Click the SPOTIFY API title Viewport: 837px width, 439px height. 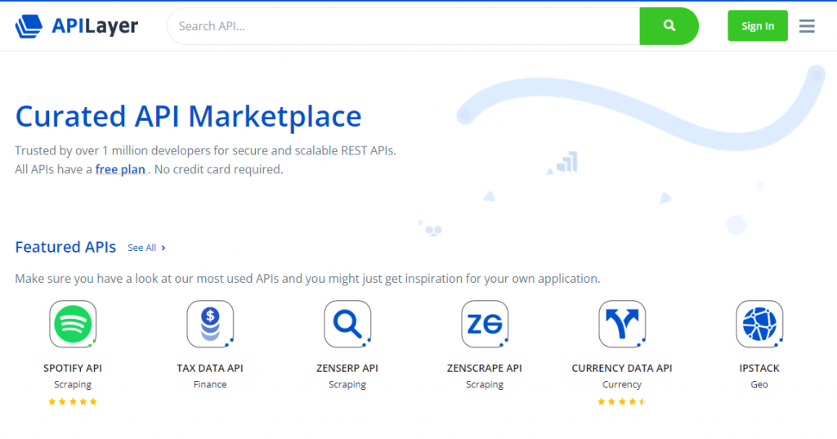pos(73,368)
